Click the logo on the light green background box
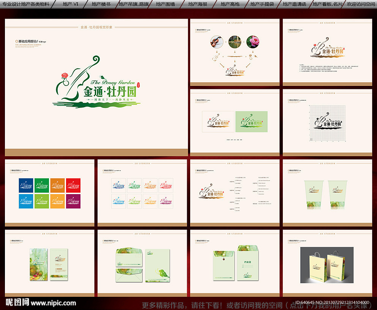This screenshot has width=377, height=310. [x=251, y=122]
